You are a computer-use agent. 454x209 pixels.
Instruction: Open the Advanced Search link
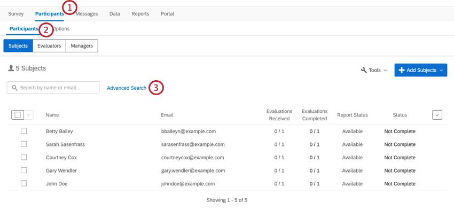pyautogui.click(x=127, y=88)
